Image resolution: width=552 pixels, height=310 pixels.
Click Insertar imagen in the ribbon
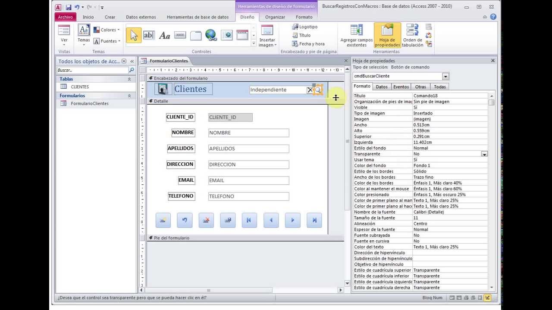click(267, 36)
